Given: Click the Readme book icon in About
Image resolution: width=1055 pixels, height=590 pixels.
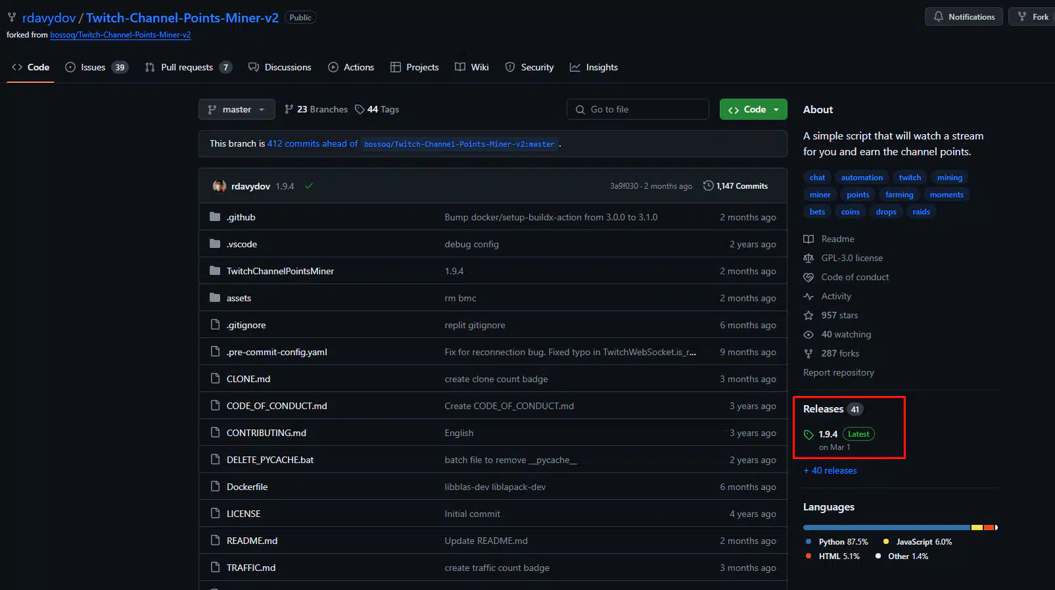Looking at the screenshot, I should click(x=809, y=239).
